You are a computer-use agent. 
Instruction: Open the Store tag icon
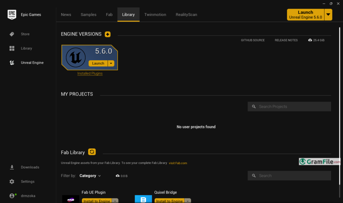pyautogui.click(x=12, y=34)
